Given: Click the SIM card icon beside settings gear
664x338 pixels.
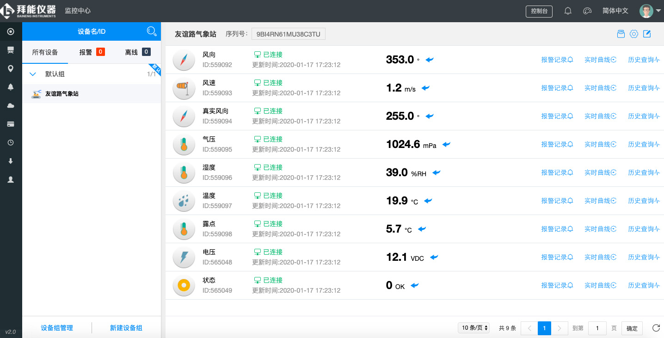Looking at the screenshot, I should click(x=621, y=33).
